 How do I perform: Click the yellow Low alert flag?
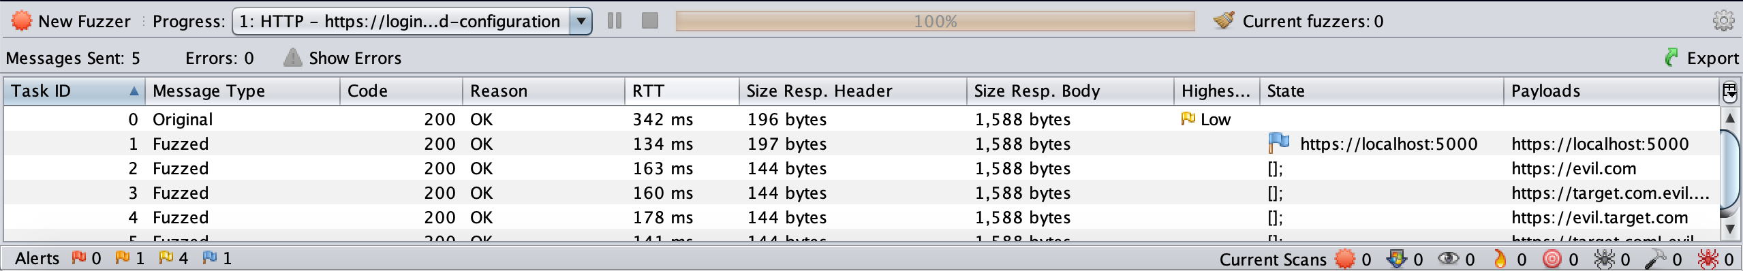pyautogui.click(x=1188, y=119)
